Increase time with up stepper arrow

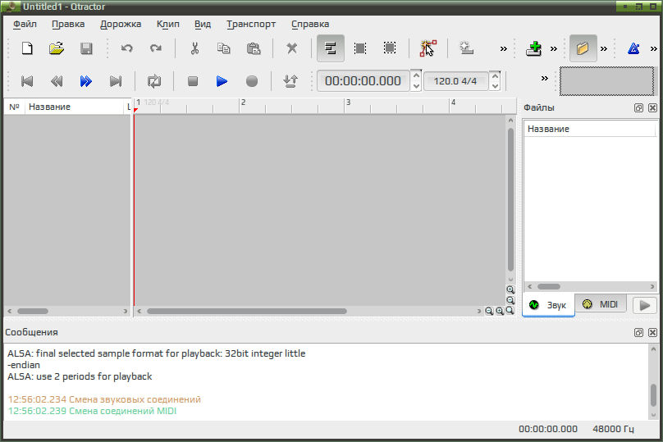[416, 75]
